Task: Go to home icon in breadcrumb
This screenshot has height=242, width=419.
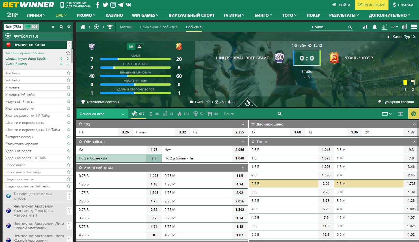Action: (x=83, y=27)
